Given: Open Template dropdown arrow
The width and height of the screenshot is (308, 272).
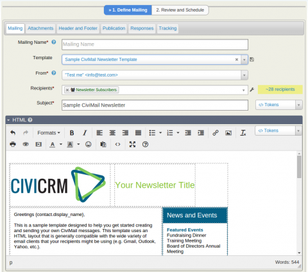Looking at the screenshot, I should [244, 60].
